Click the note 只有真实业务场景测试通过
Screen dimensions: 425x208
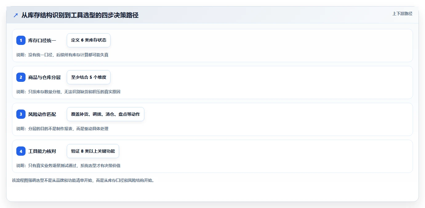(x=68, y=166)
